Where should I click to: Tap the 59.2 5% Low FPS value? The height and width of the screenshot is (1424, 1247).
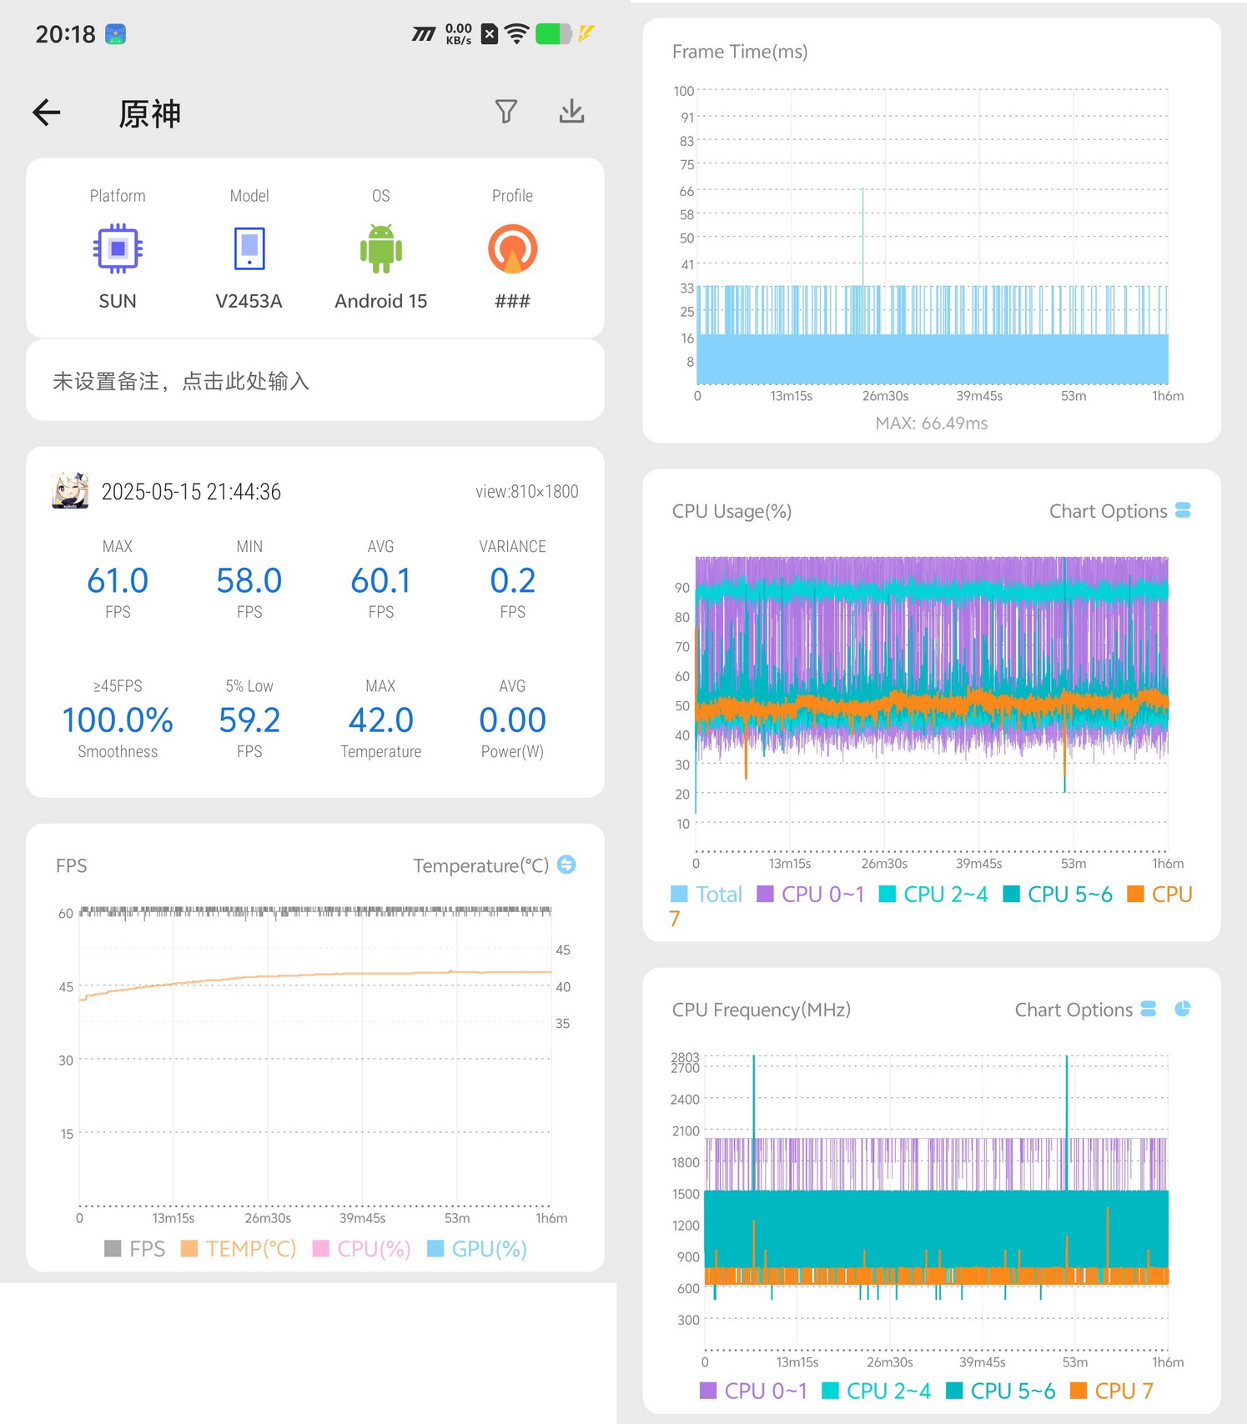(249, 720)
